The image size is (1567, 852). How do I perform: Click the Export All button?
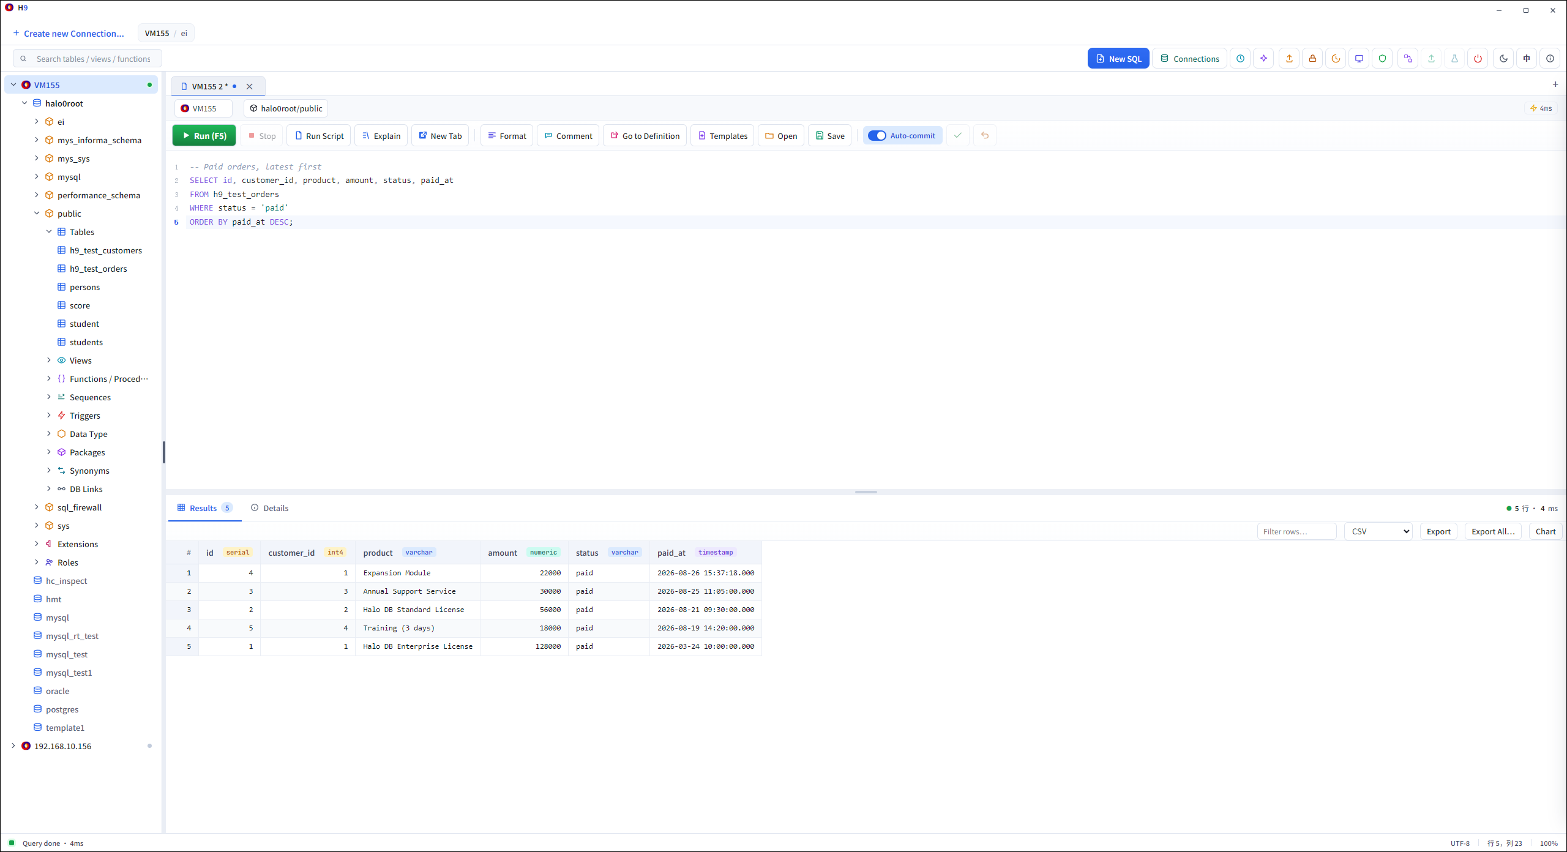(x=1493, y=531)
